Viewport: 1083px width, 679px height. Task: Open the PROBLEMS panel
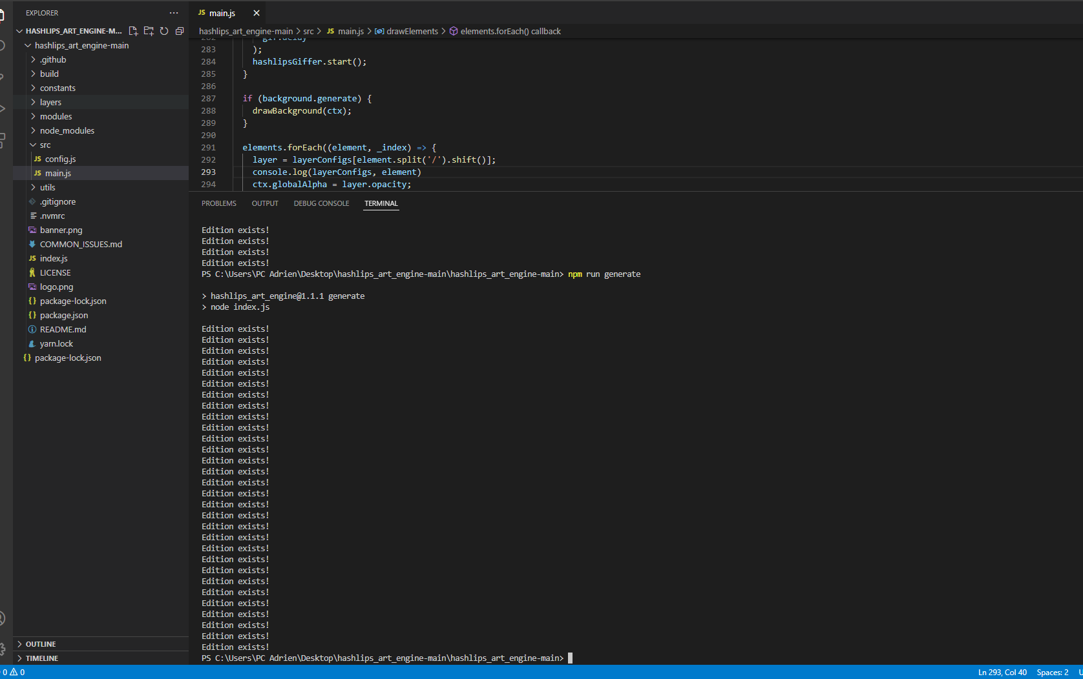pos(218,203)
